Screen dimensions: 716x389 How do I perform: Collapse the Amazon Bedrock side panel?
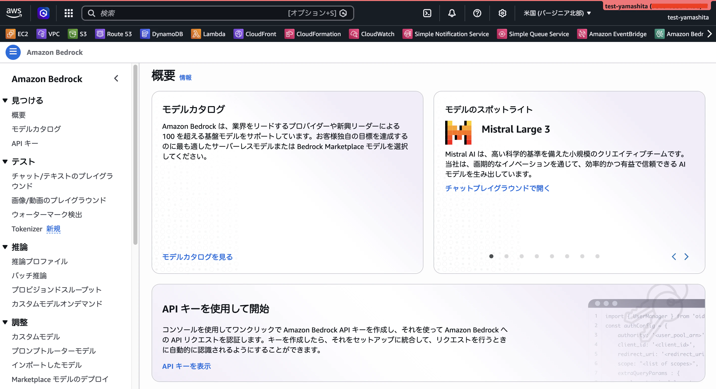(116, 79)
